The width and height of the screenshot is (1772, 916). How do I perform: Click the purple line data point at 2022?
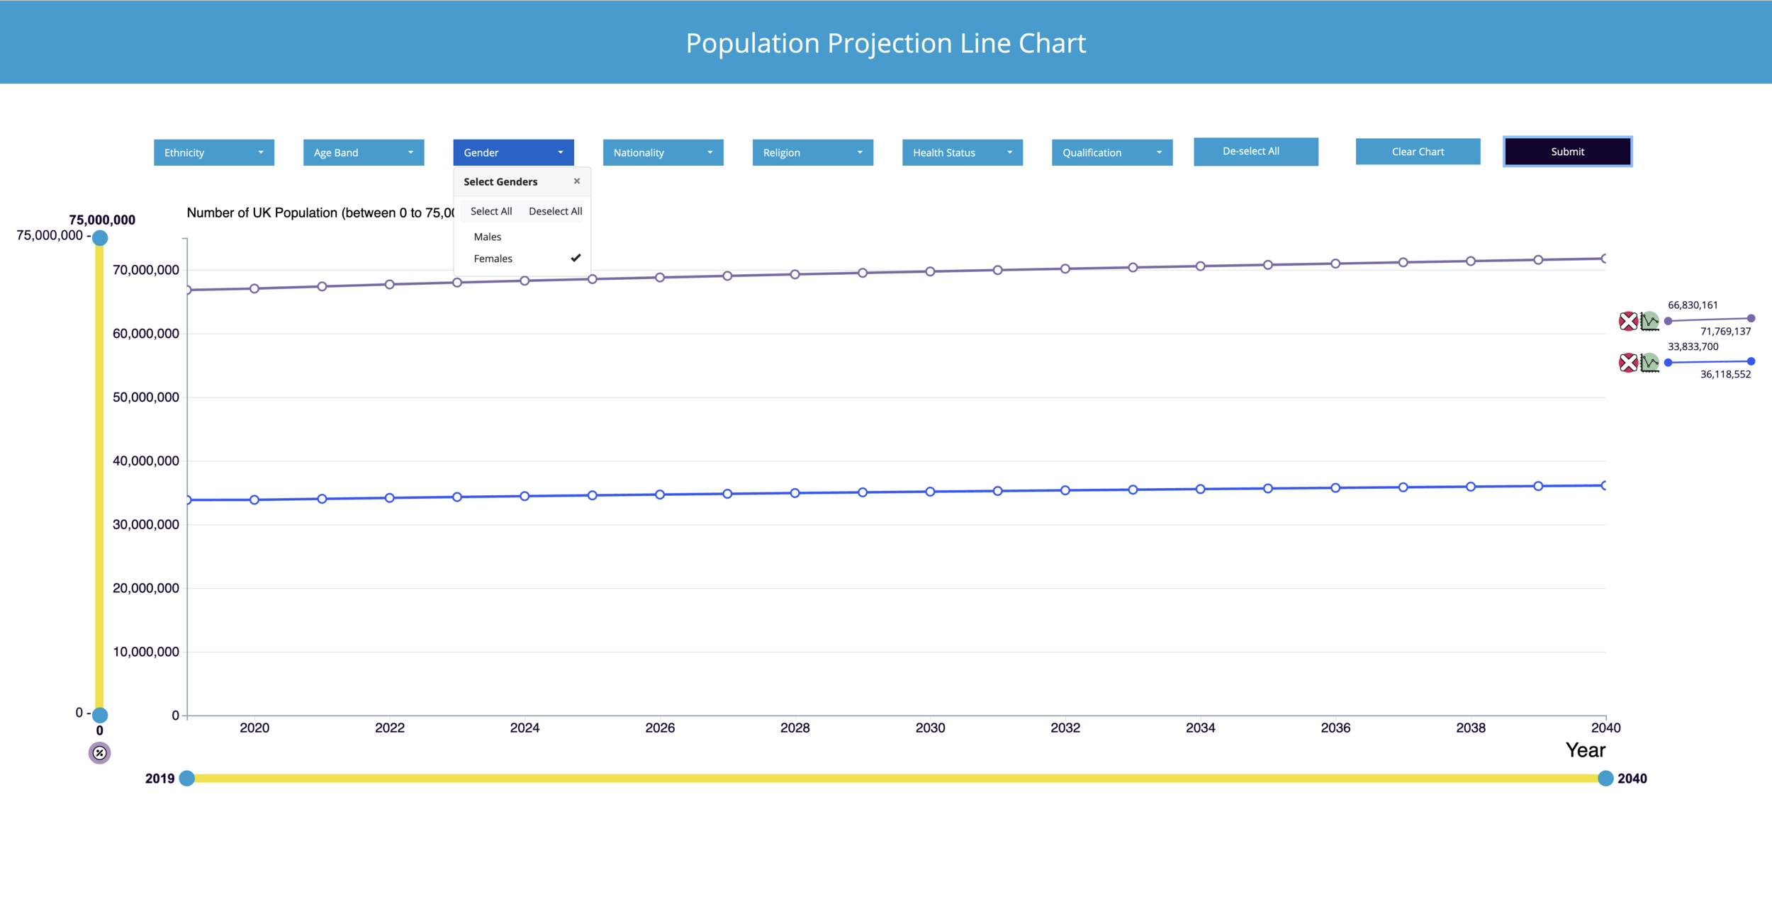pos(389,284)
